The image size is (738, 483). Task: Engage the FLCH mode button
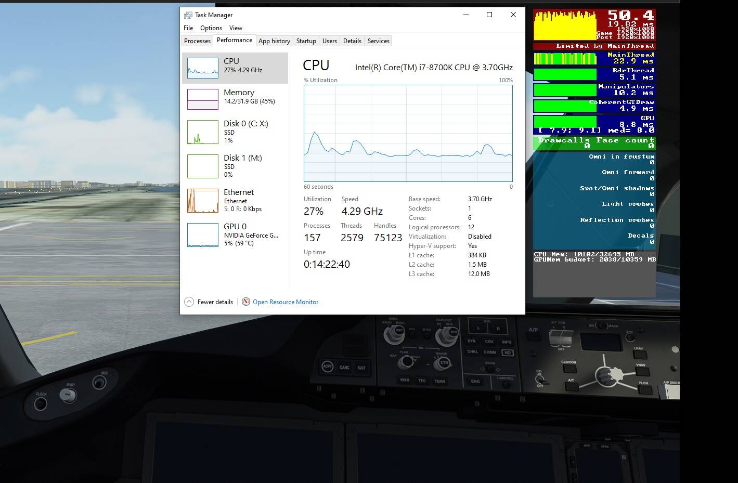[645, 390]
